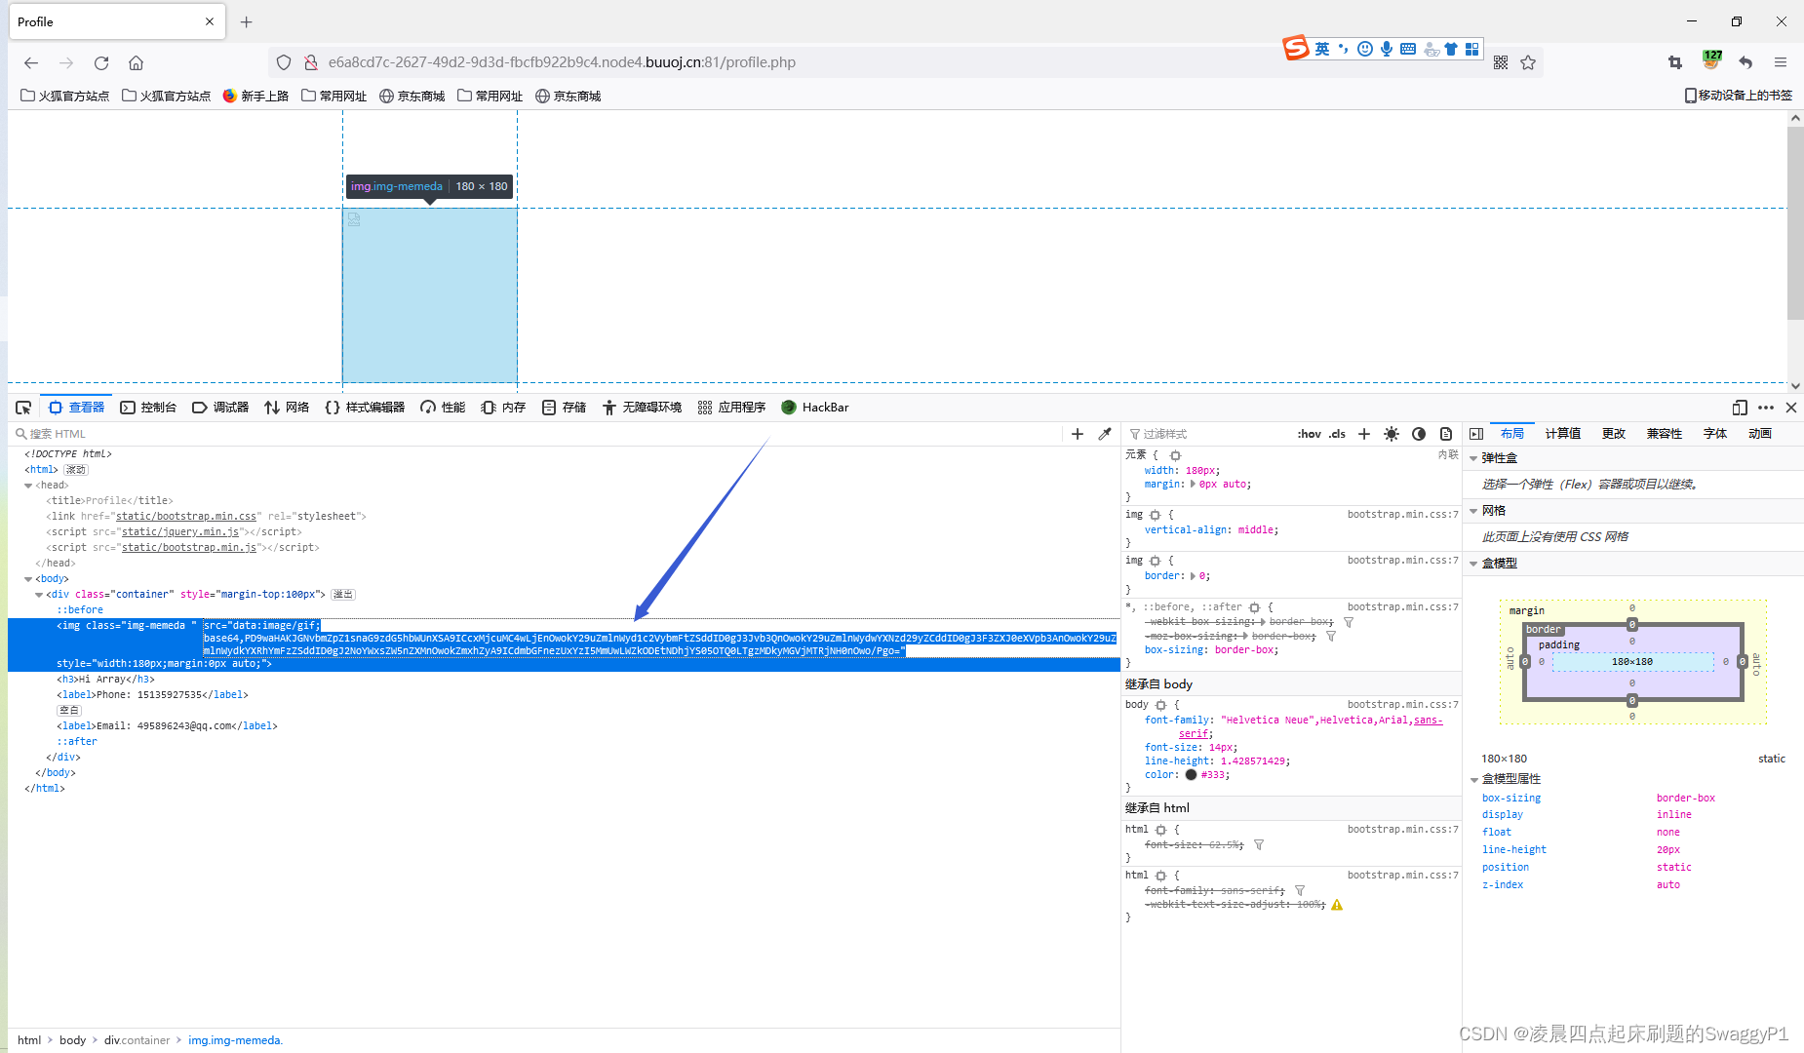
Task: Open the QR code icon in address bar
Action: [1501, 62]
